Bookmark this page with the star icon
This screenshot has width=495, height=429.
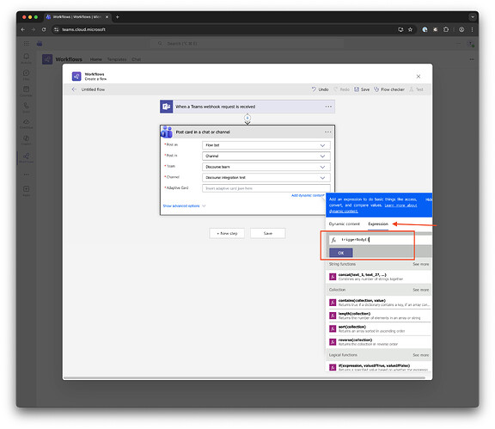(x=410, y=29)
